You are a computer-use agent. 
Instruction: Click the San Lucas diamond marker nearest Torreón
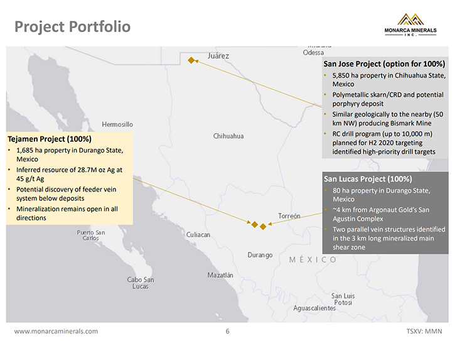pyautogui.click(x=263, y=227)
